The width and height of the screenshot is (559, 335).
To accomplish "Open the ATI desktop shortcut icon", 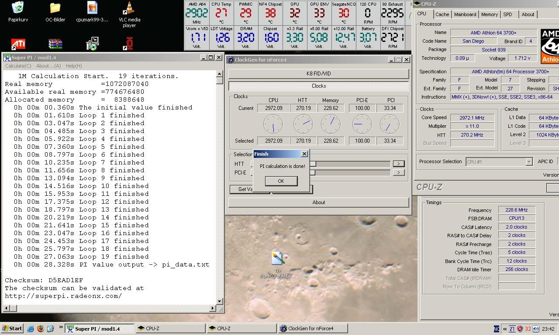I will pyautogui.click(x=17, y=44).
